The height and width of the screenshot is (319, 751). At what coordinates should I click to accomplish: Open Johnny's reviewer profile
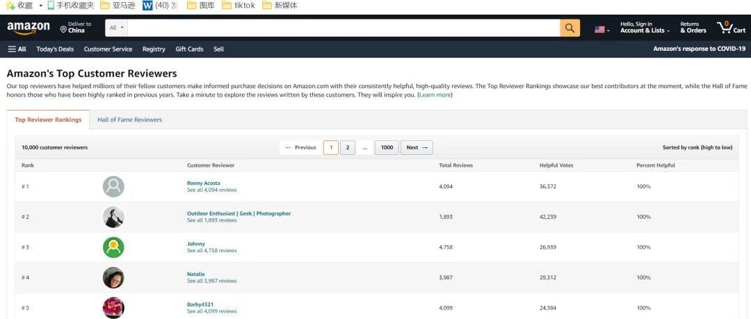click(196, 244)
